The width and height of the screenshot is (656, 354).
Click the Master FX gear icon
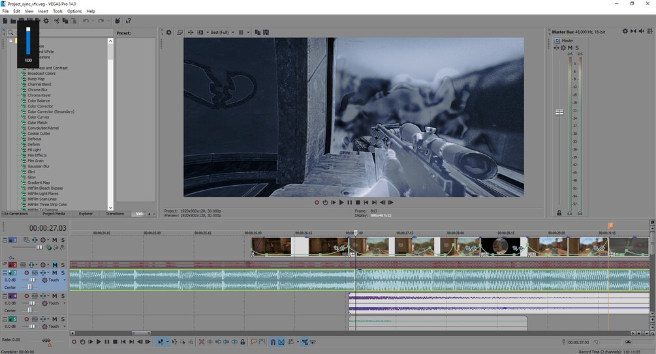coord(563,48)
